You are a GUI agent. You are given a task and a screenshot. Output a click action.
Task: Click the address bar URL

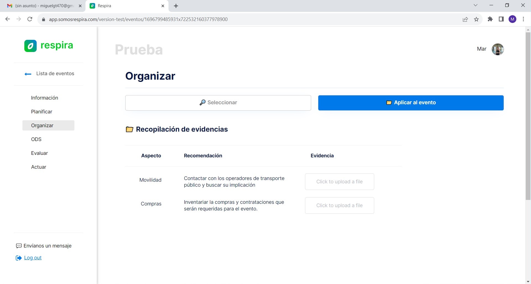(138, 19)
